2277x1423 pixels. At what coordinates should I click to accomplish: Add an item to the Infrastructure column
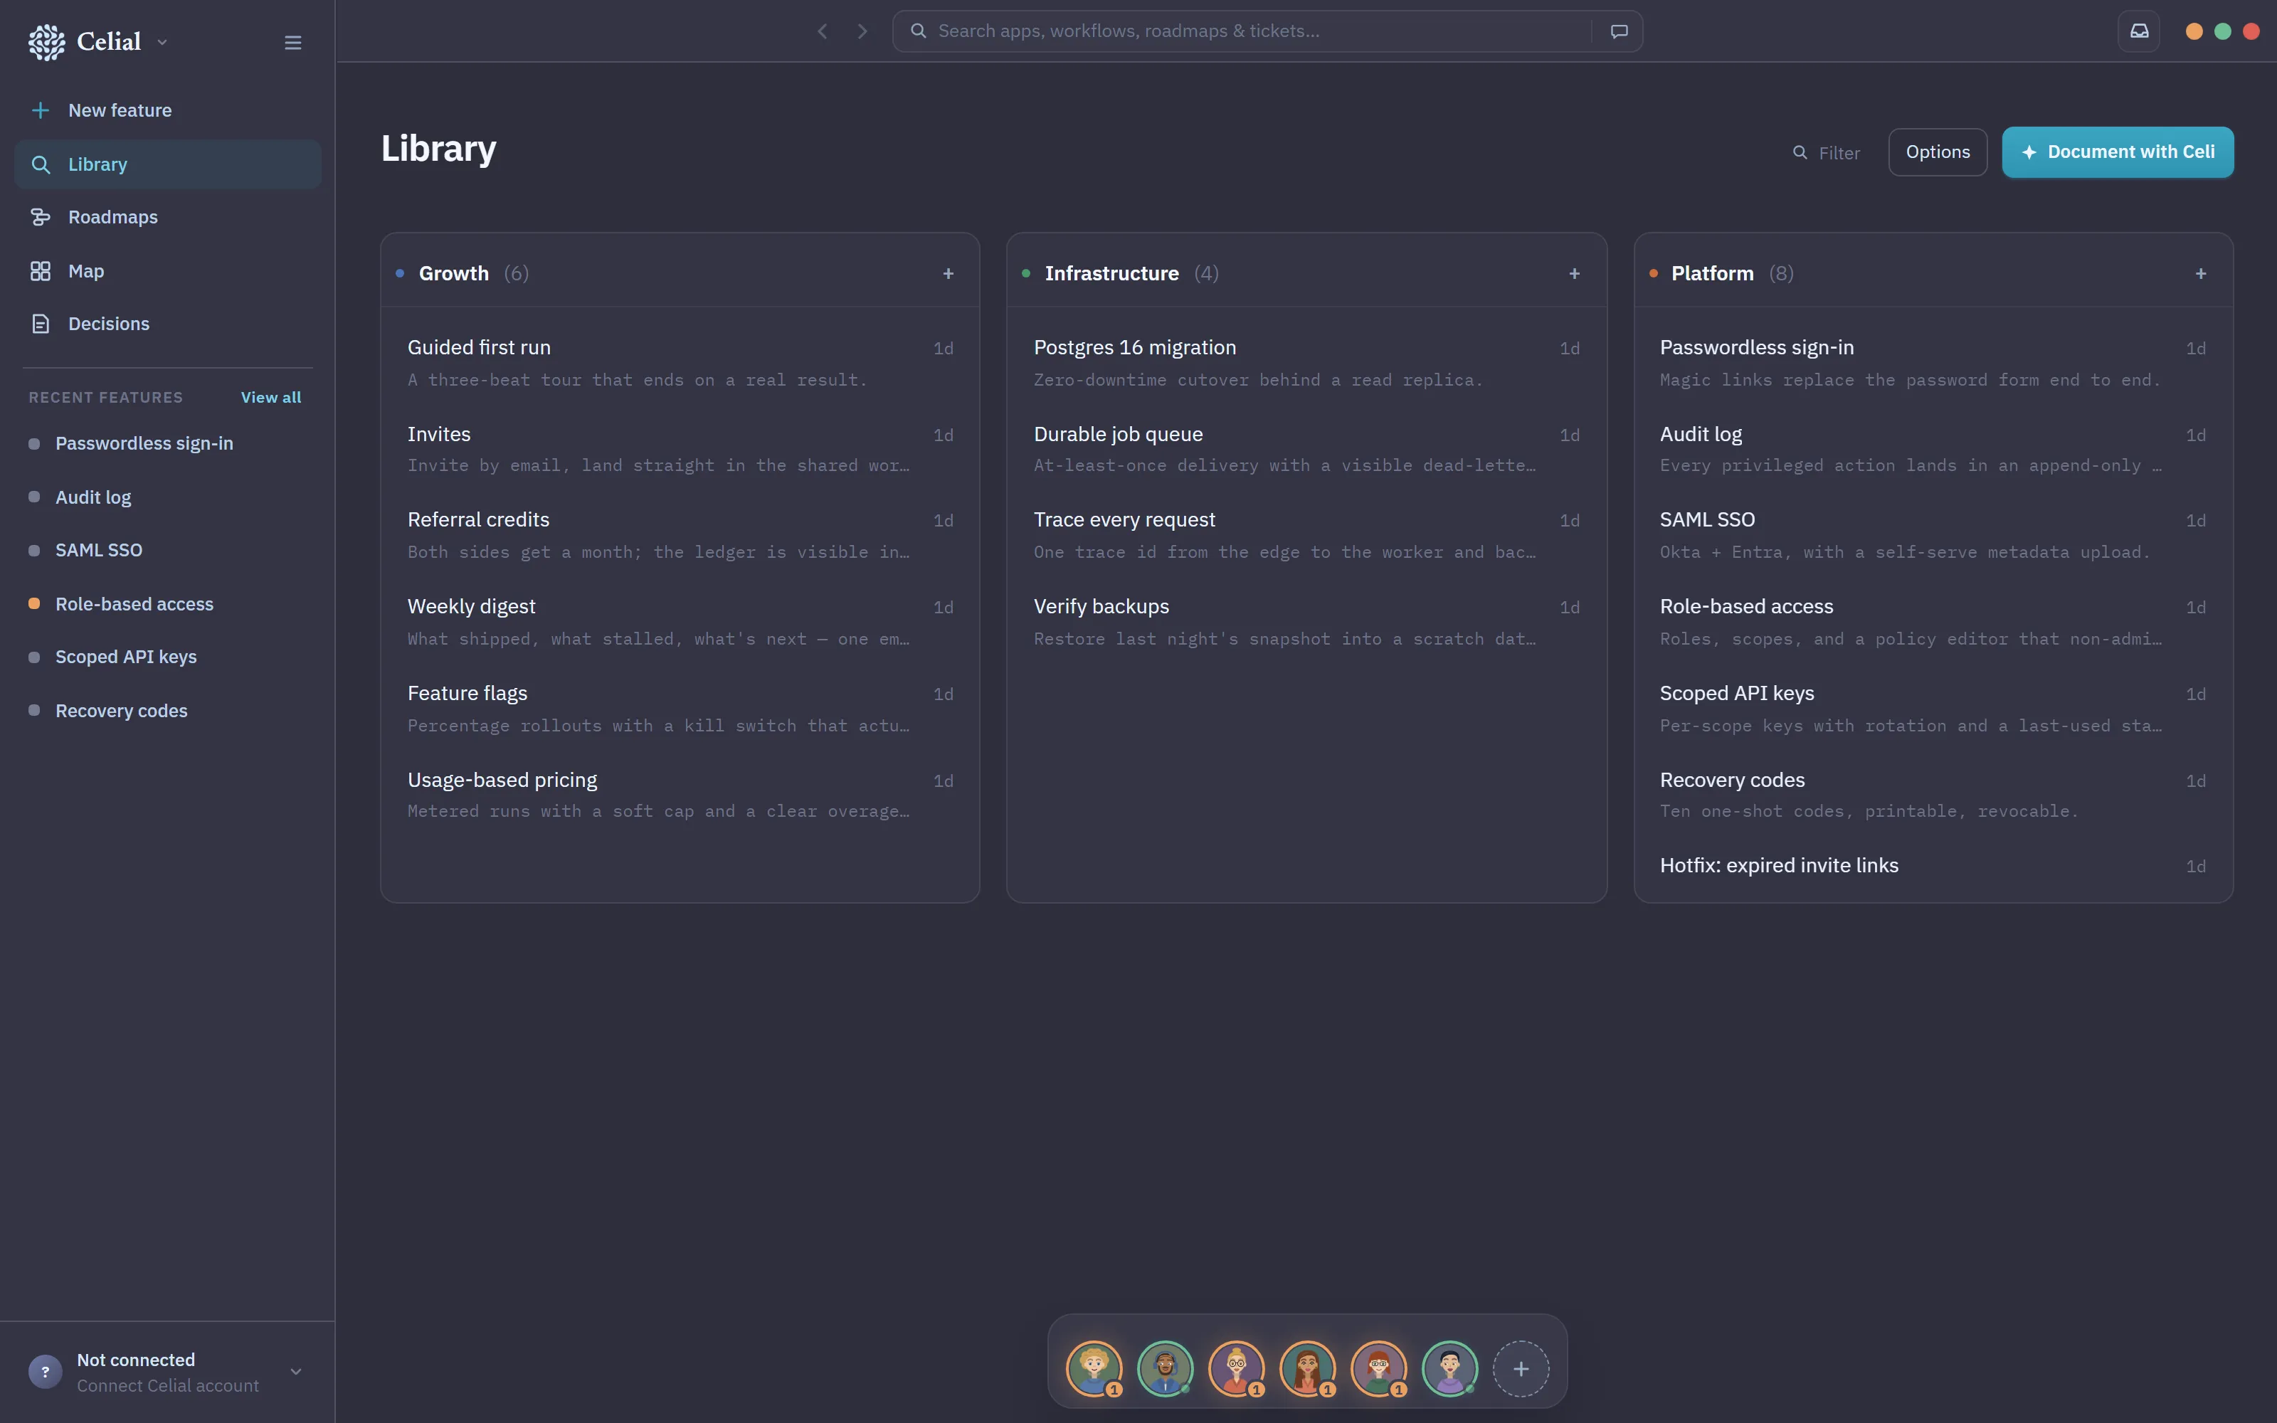pyautogui.click(x=1574, y=274)
